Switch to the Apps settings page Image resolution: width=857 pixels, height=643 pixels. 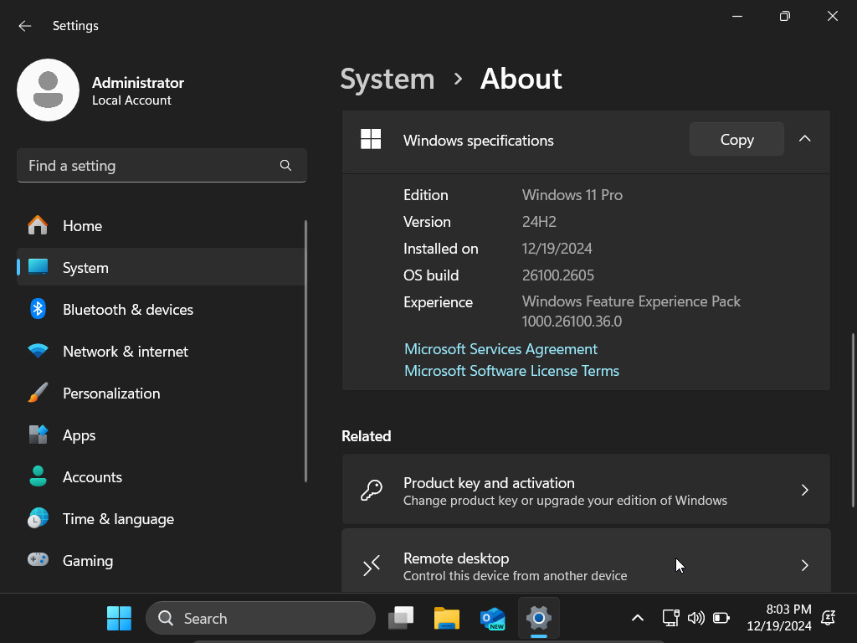click(162, 435)
